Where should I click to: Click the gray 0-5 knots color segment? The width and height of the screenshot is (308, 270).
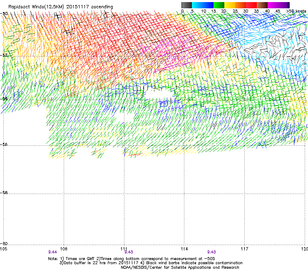186,5
